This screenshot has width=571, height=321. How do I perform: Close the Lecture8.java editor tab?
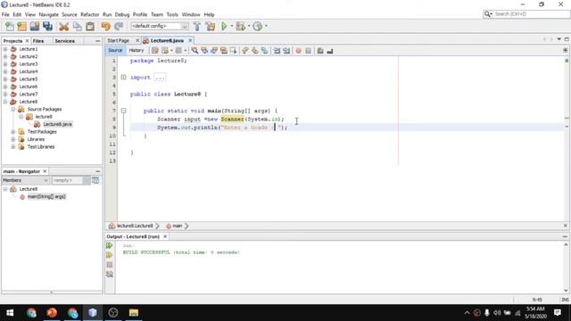pyautogui.click(x=190, y=40)
